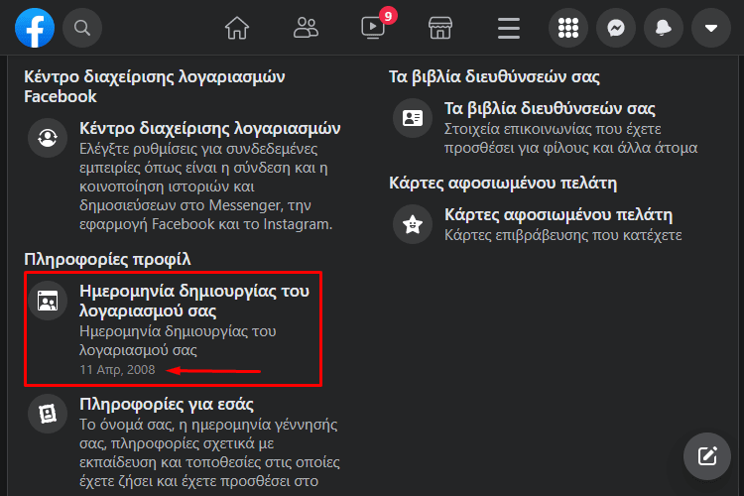Screen dimensions: 744x496
Task: Open the nine-dot apps grid menu
Action: coord(568,28)
